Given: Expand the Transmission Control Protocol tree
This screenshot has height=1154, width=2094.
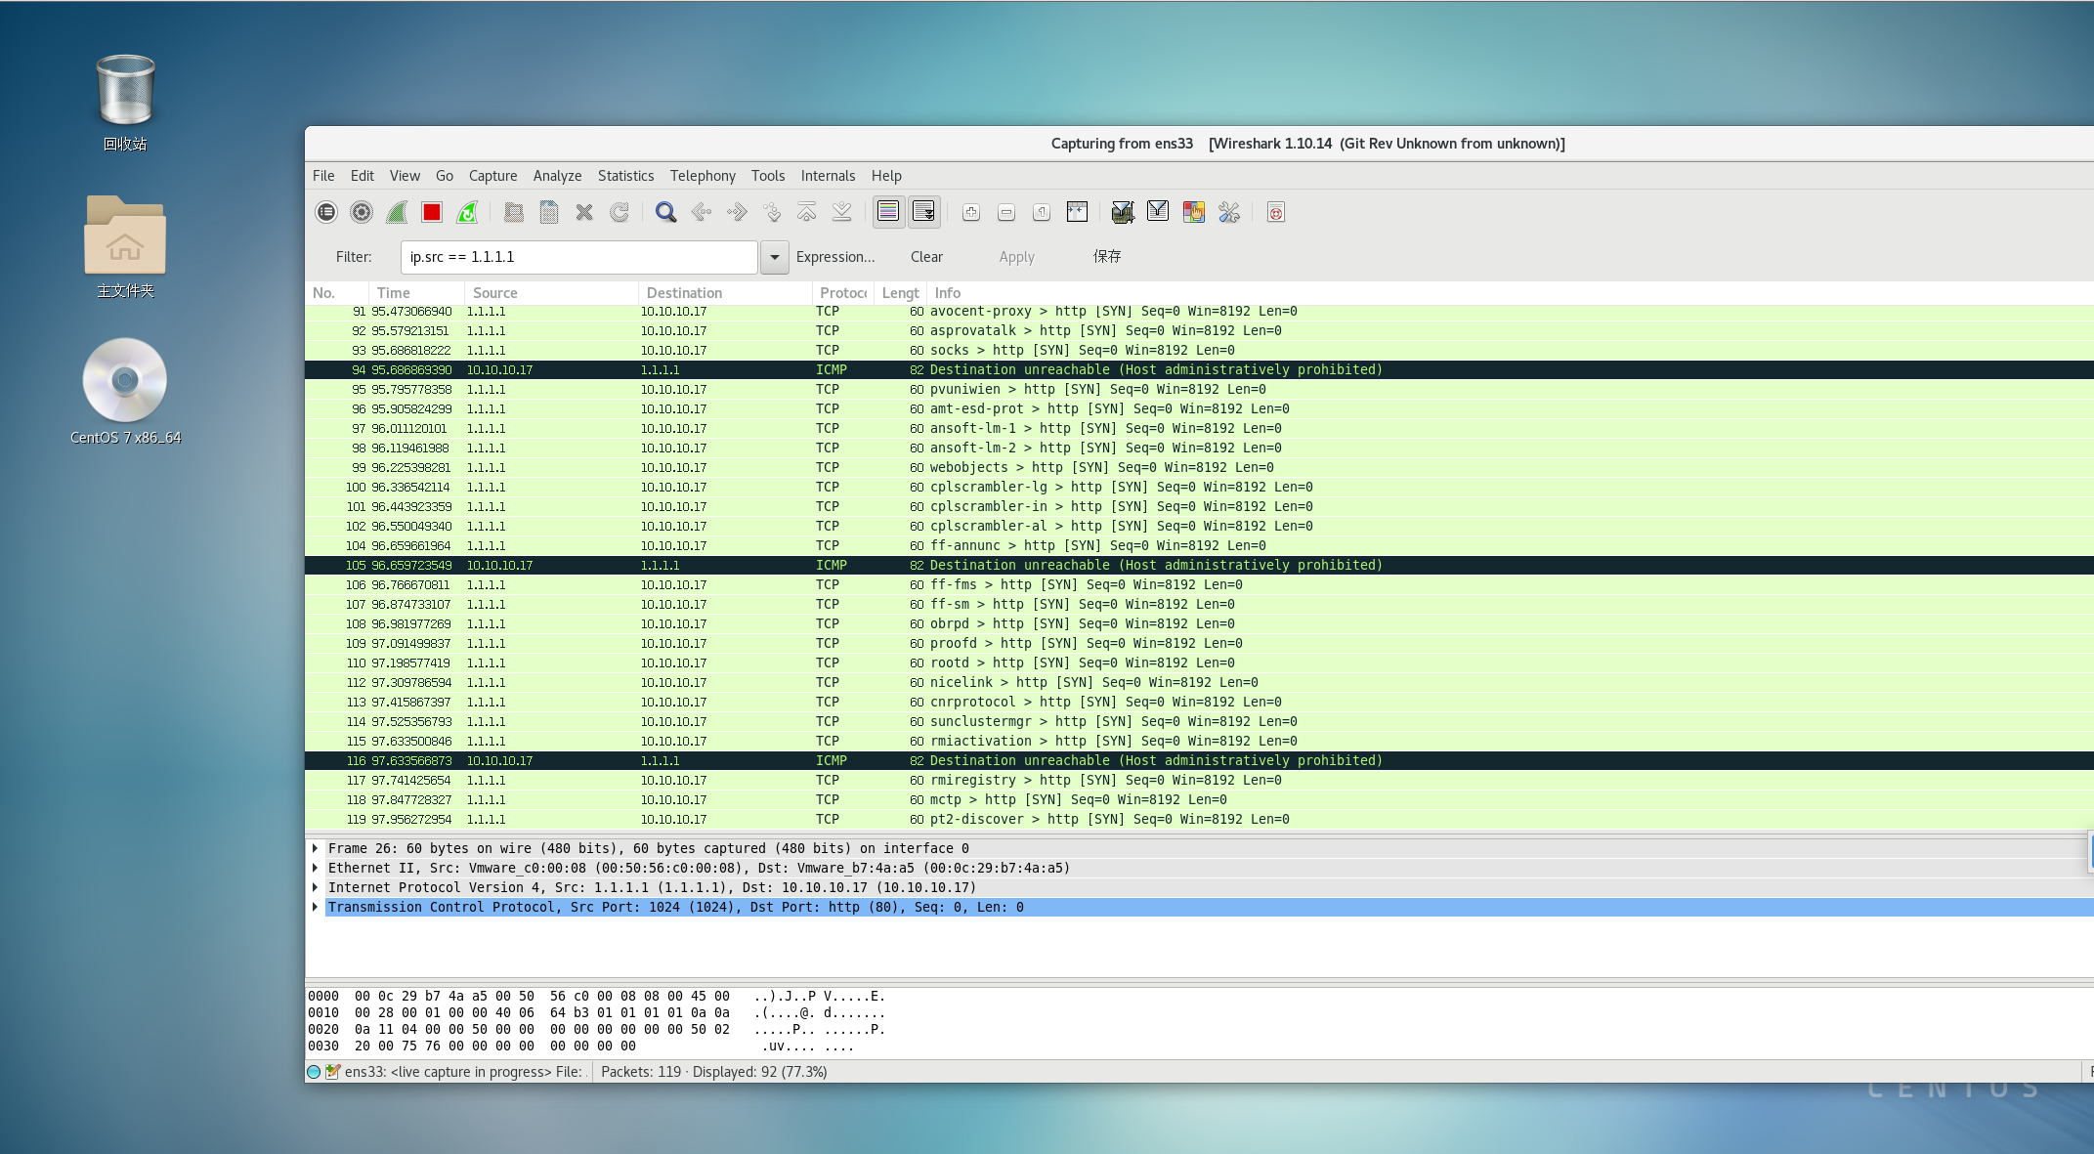Looking at the screenshot, I should 315,907.
